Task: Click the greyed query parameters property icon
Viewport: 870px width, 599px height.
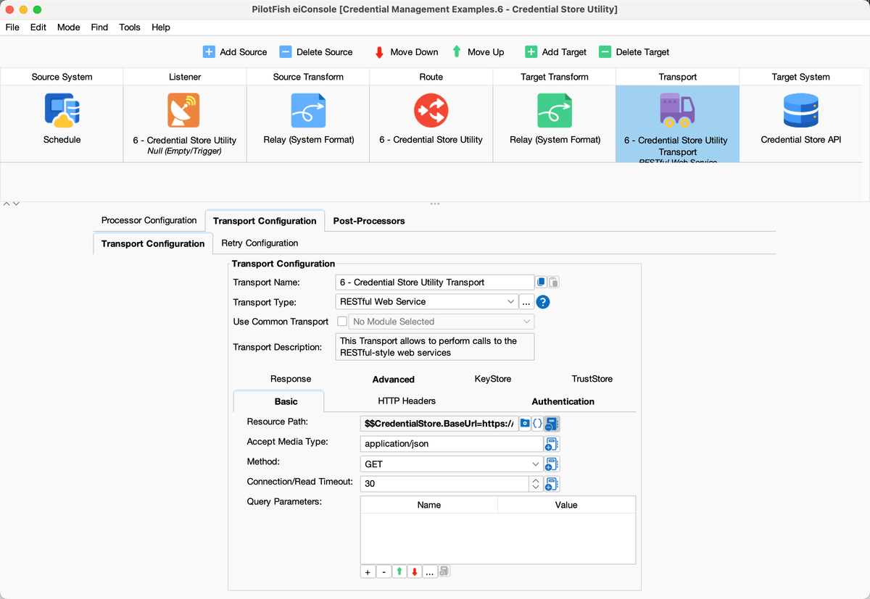Action: point(444,571)
